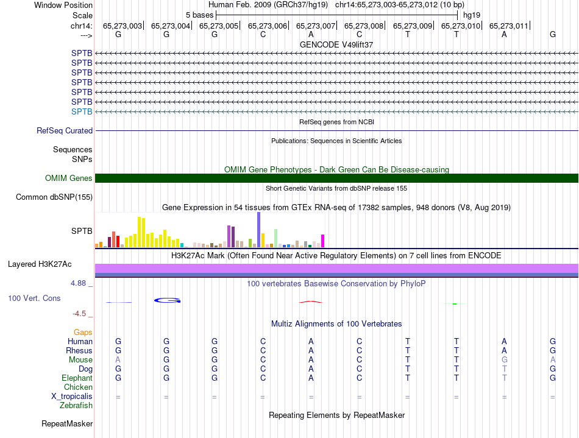Select the Rhesus alignment row label
579x438 pixels.
79,350
